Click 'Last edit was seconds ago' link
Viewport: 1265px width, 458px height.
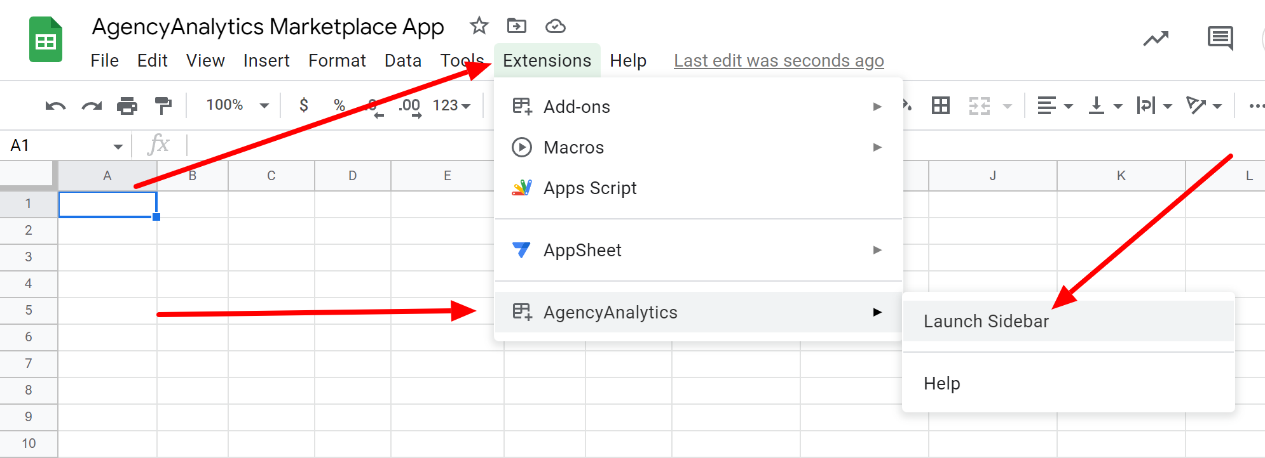[x=778, y=61]
